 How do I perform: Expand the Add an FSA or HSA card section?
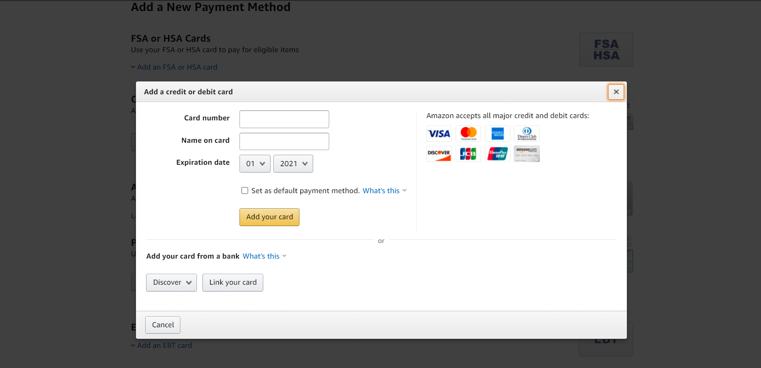pyautogui.click(x=177, y=67)
